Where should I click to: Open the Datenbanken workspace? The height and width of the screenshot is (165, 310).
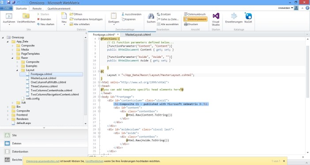pyautogui.click(x=44, y=151)
